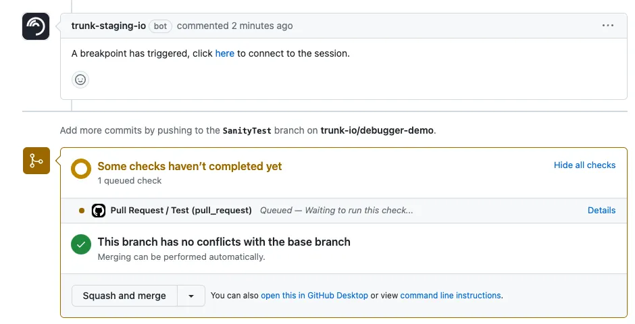This screenshot has height=324, width=635.
Task: Click the green no-conflicts checkmark icon
Action: (81, 244)
